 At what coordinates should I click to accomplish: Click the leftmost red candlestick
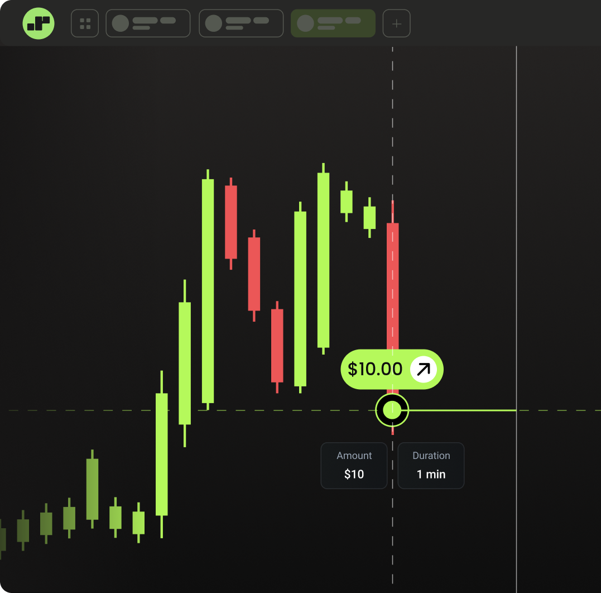tap(231, 222)
